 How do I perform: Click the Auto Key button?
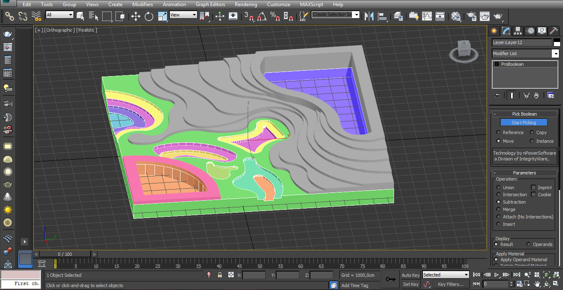pos(411,275)
